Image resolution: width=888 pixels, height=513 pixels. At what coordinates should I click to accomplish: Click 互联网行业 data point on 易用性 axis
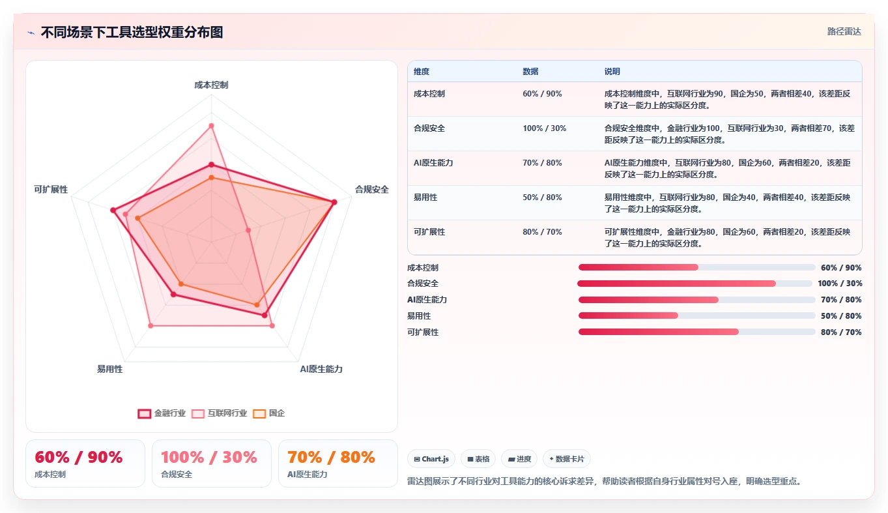pyautogui.click(x=150, y=325)
